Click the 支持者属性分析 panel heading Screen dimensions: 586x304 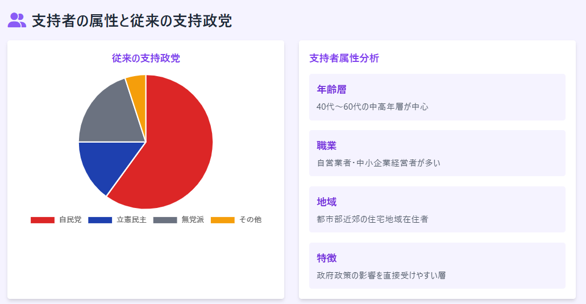[x=344, y=59]
